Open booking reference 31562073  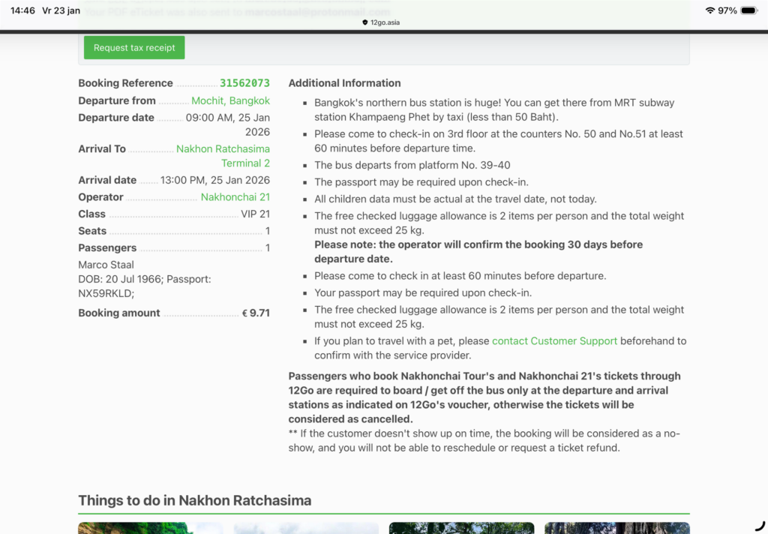tap(244, 83)
